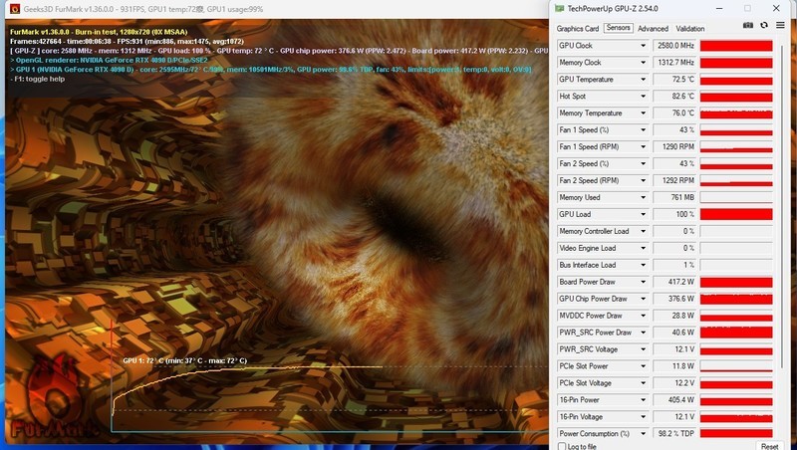Expand the MVDDC Power Draw dropdown
The width and height of the screenshot is (797, 450).
(x=643, y=316)
